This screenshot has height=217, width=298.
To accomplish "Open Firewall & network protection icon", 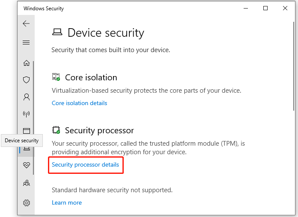I will [x=27, y=114].
